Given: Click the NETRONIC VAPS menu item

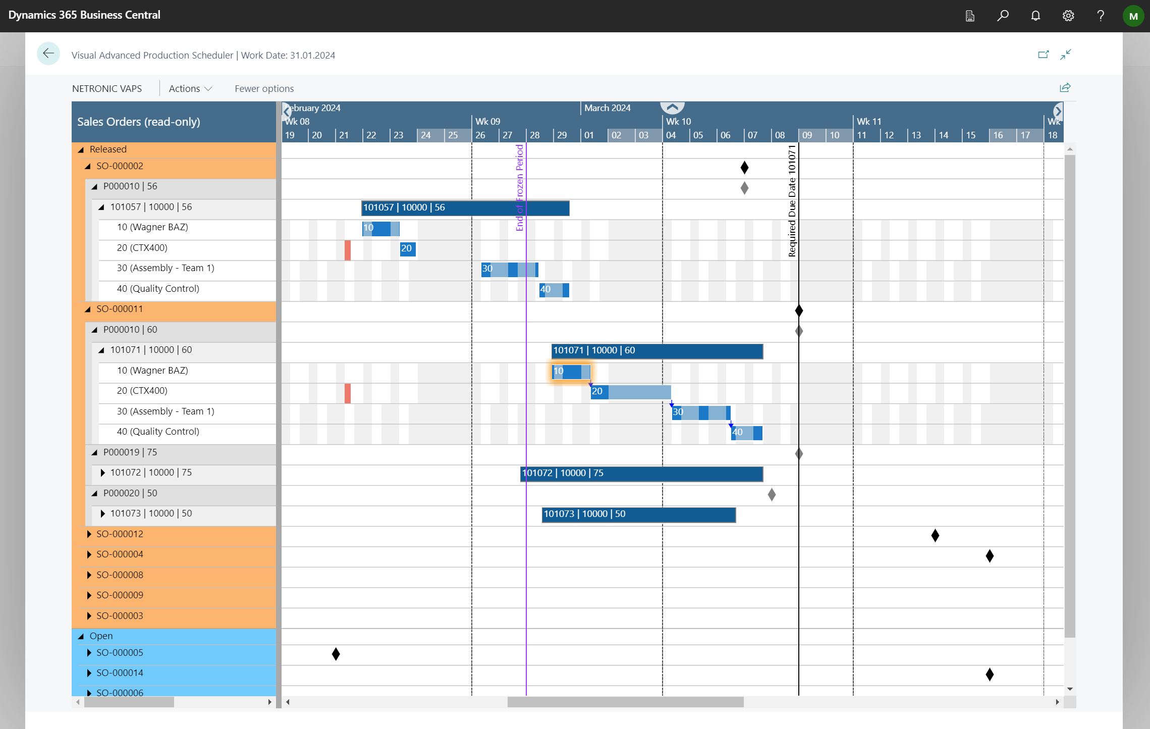Looking at the screenshot, I should [x=107, y=88].
